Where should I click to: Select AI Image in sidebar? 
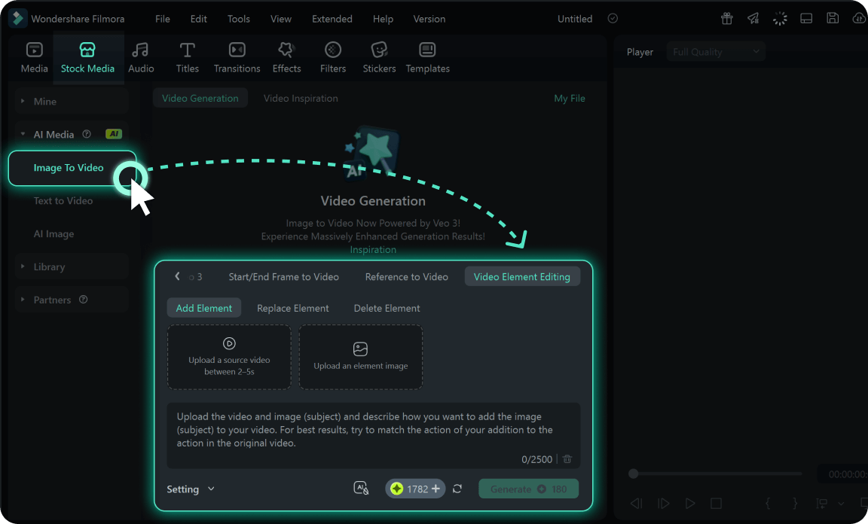(53, 233)
